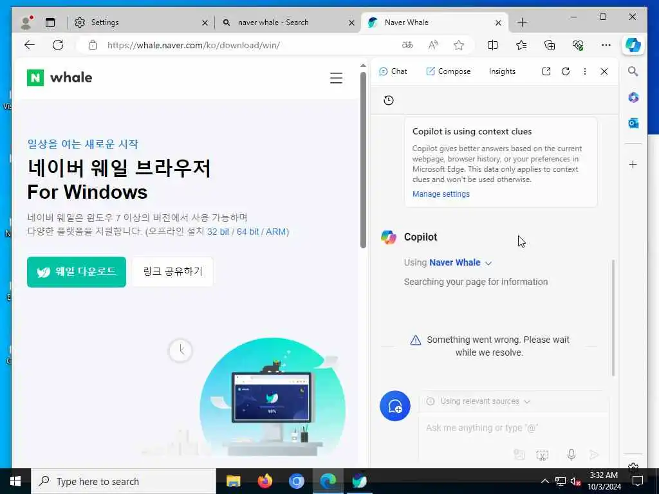Viewport: 659px width, 494px height.
Task: Open the notifications action center
Action: pyautogui.click(x=638, y=481)
